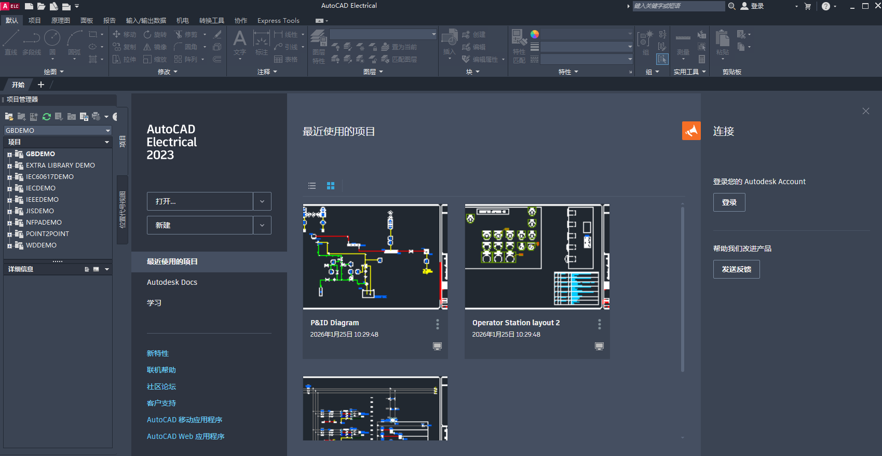Image resolution: width=882 pixels, height=456 pixels.
Task: Click the 发送反馈 feedback button
Action: tap(736, 269)
